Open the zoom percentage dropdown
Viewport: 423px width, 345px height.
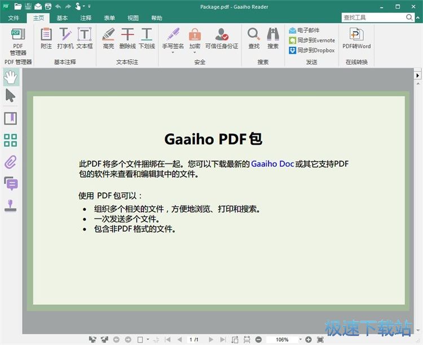tap(300, 339)
